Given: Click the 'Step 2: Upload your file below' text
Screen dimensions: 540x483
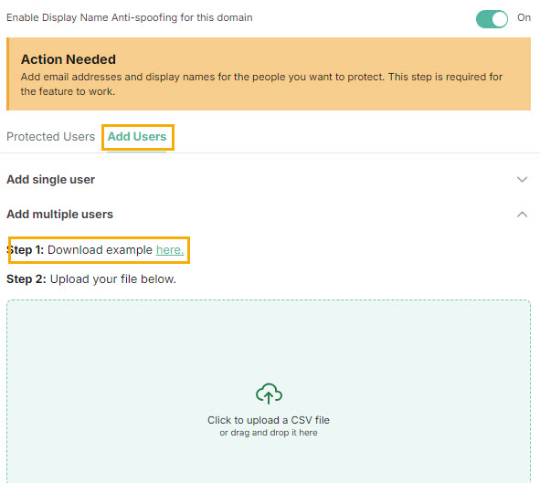Looking at the screenshot, I should click(x=91, y=279).
